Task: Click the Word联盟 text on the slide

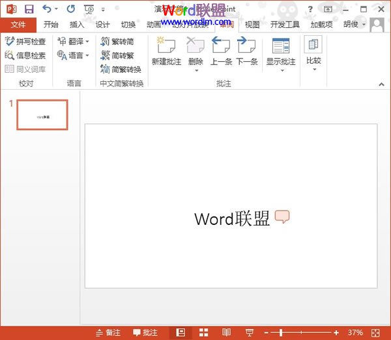Action: click(232, 218)
